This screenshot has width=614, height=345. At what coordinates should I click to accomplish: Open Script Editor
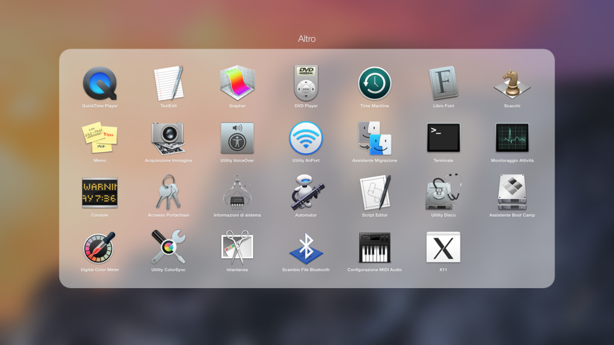tap(375, 192)
